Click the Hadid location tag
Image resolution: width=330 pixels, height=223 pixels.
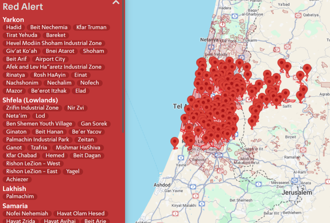(x=14, y=27)
